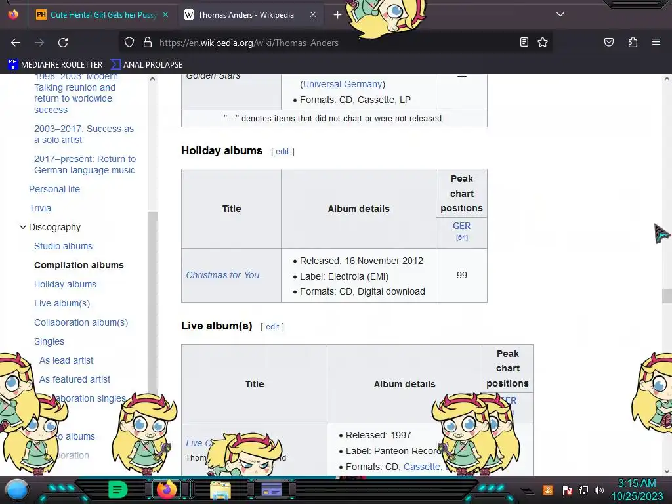Open the Firefox View icon
The height and width of the screenshot is (504, 672).
click(x=13, y=14)
